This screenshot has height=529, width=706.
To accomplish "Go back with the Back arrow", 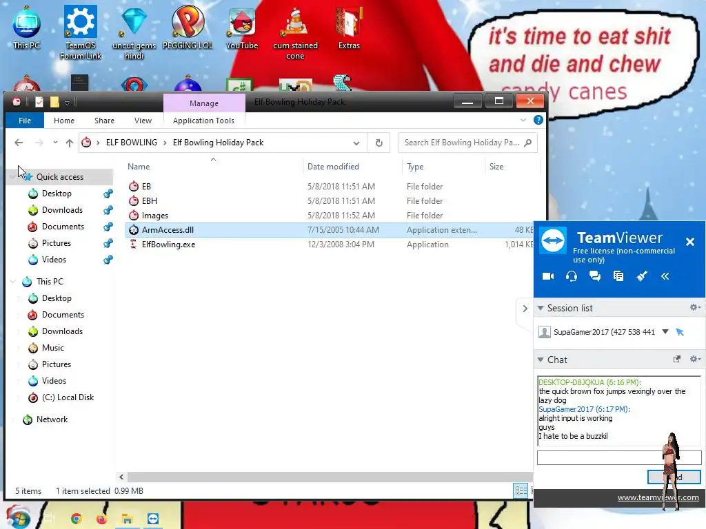I will [19, 143].
